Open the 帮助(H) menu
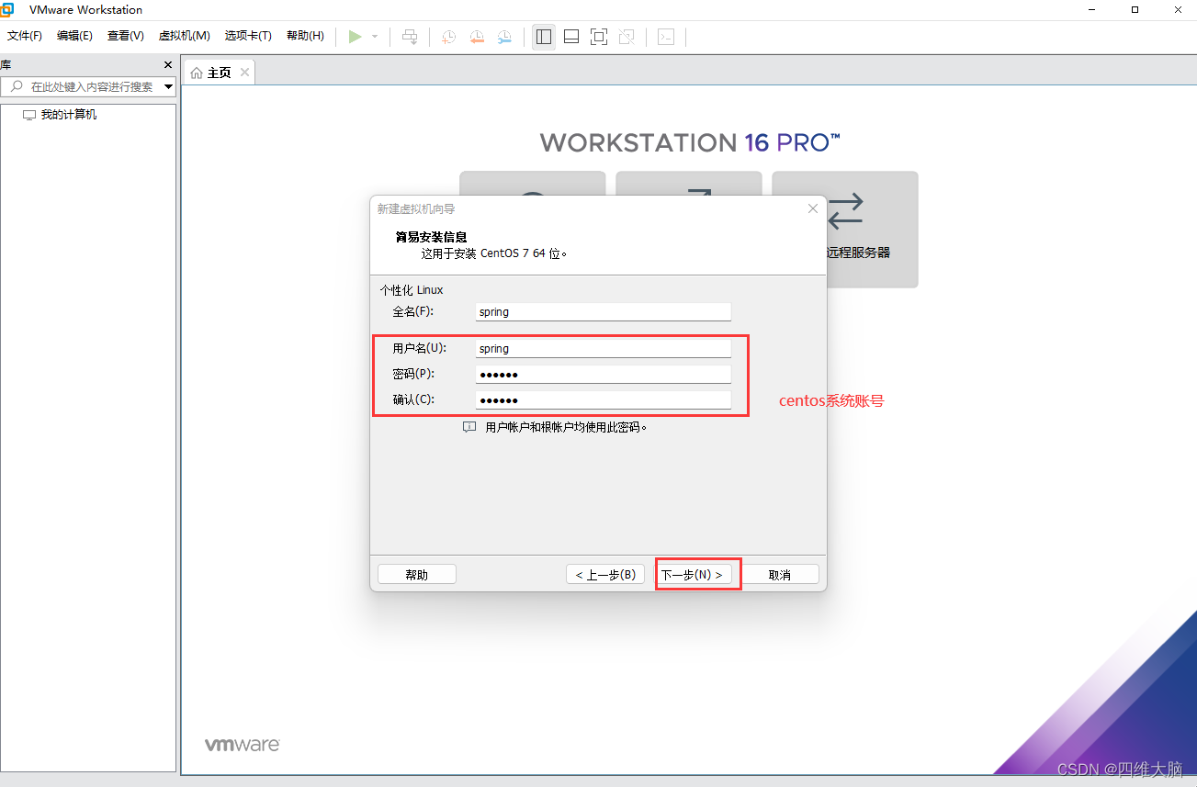This screenshot has width=1197, height=787. (x=305, y=36)
